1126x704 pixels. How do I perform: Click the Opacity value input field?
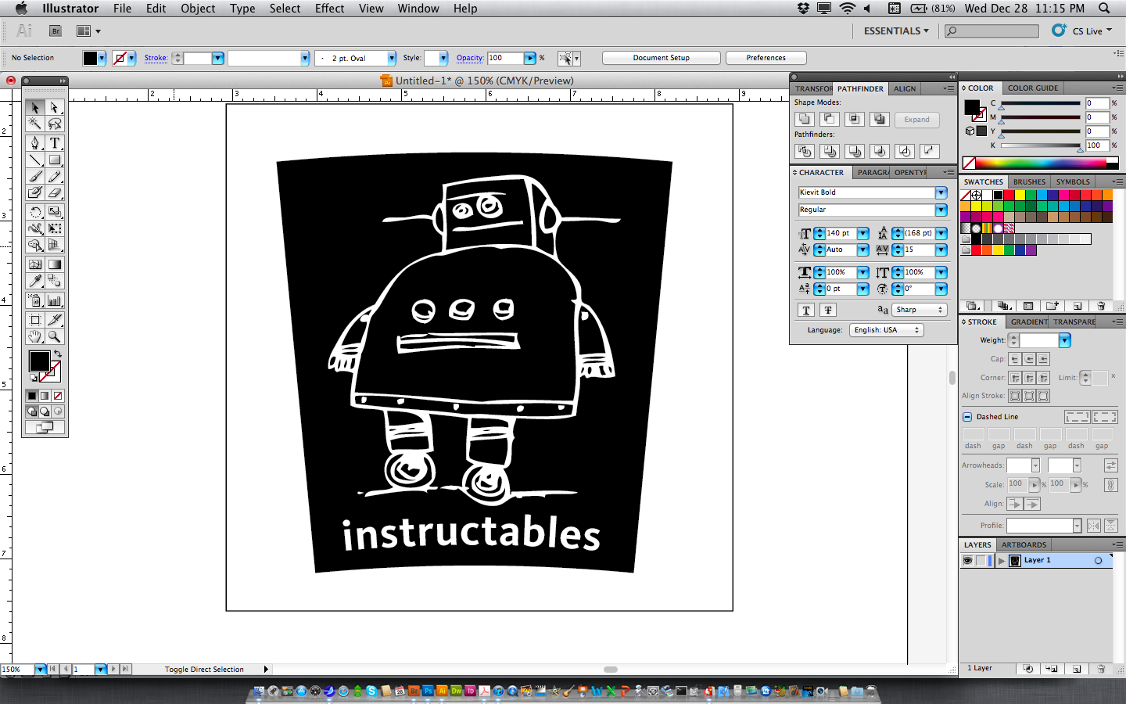(504, 58)
